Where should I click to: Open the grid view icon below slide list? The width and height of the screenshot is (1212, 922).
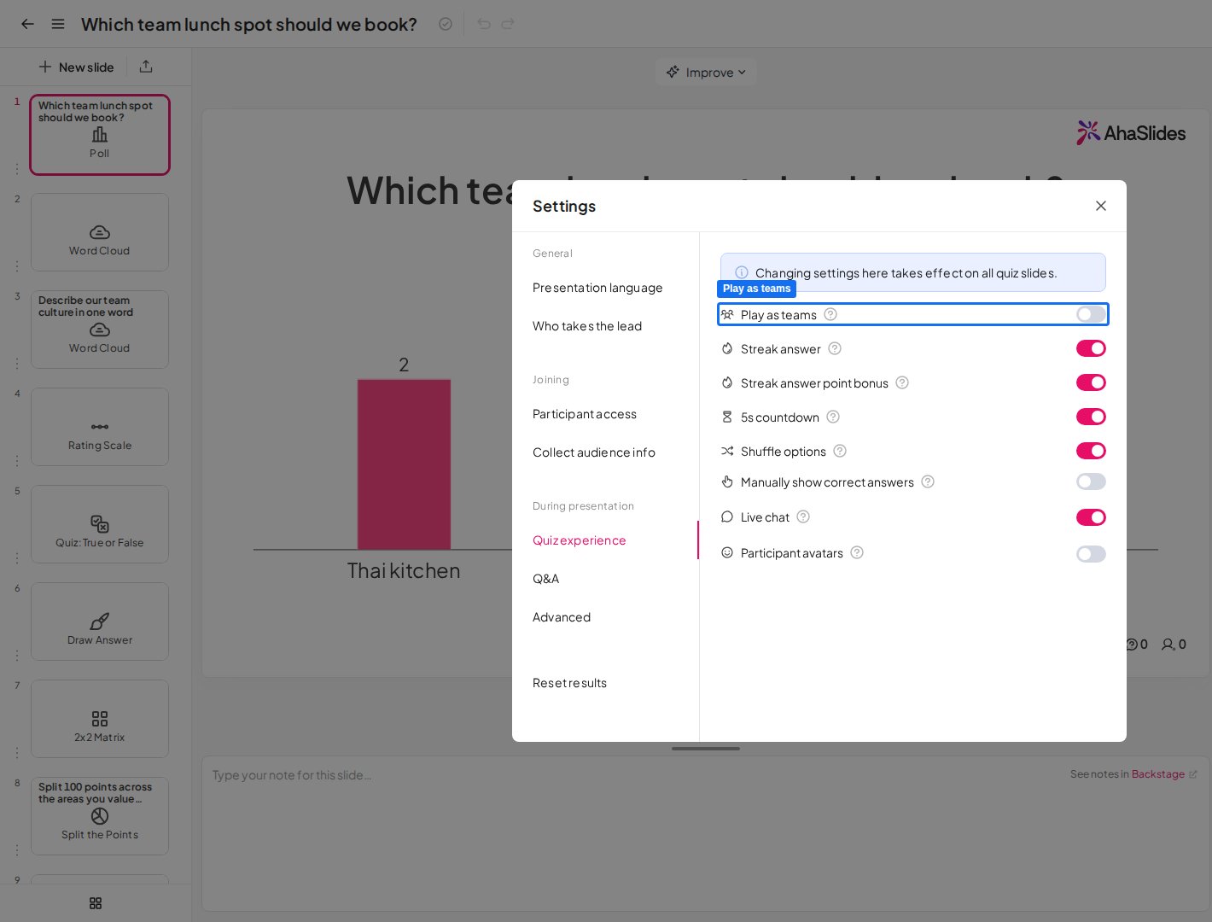point(96,903)
